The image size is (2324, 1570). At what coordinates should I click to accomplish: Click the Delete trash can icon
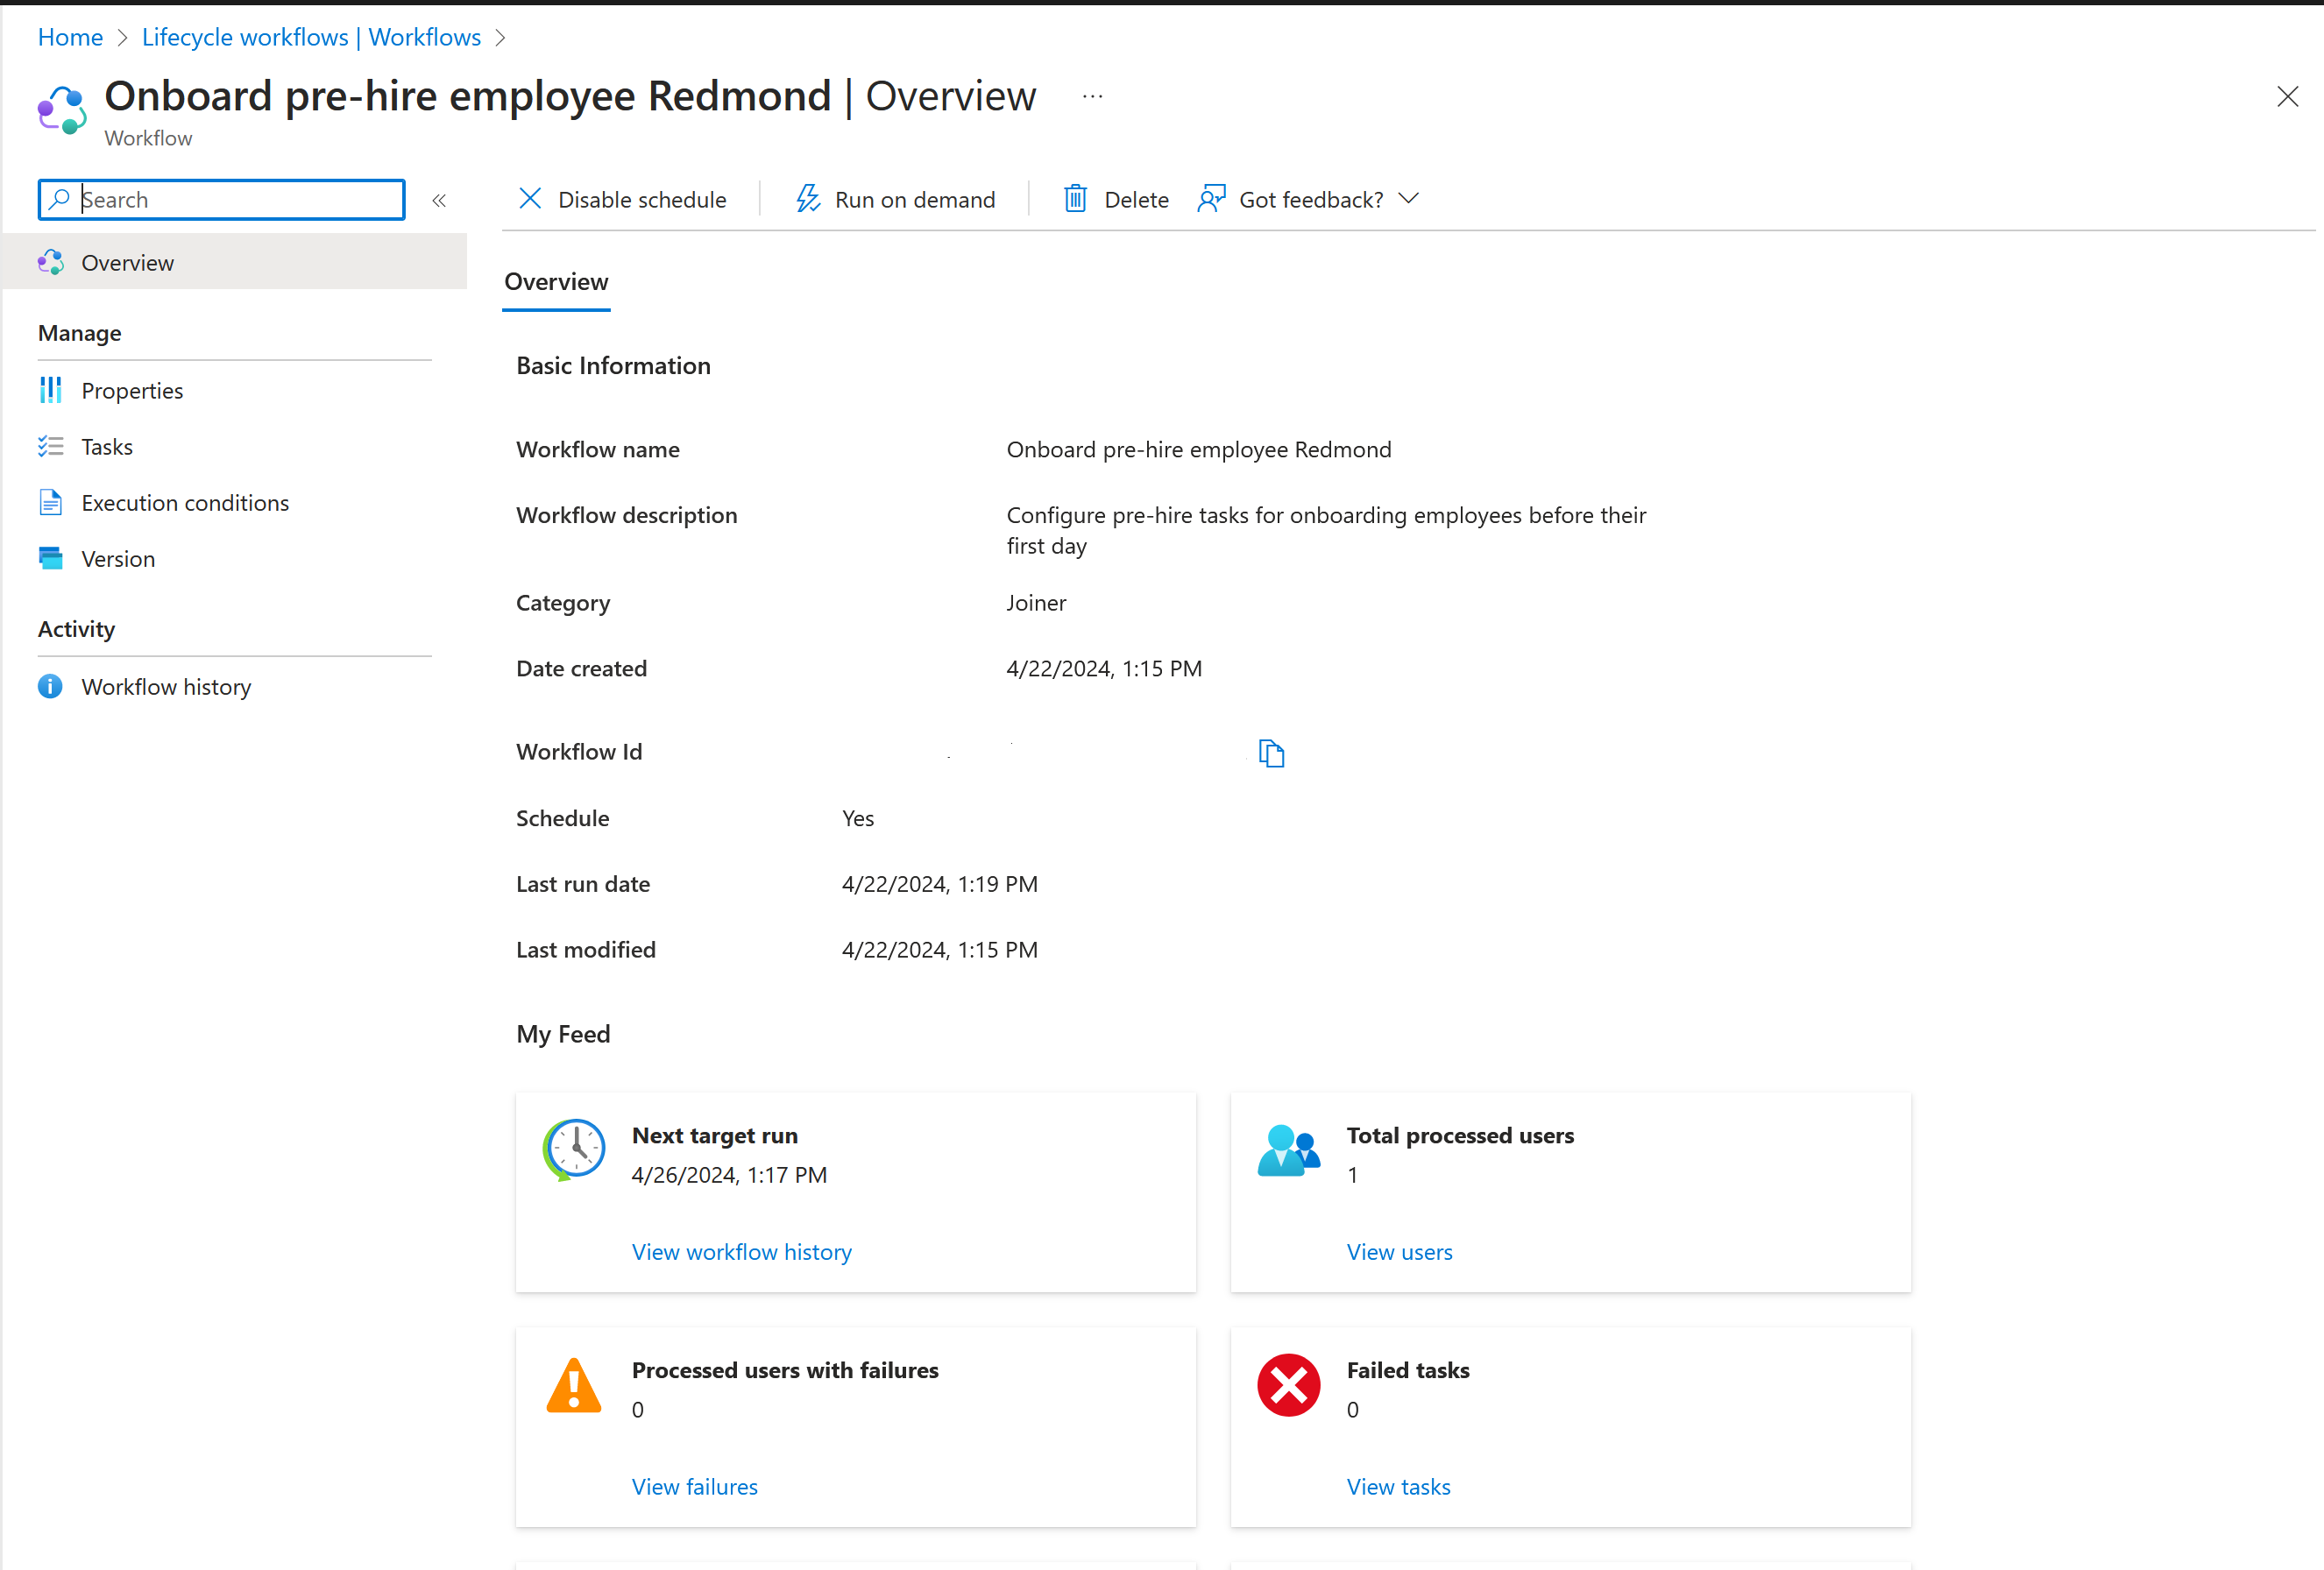(x=1075, y=199)
